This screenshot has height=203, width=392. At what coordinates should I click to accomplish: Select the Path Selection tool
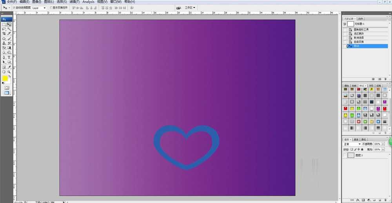coord(4,62)
